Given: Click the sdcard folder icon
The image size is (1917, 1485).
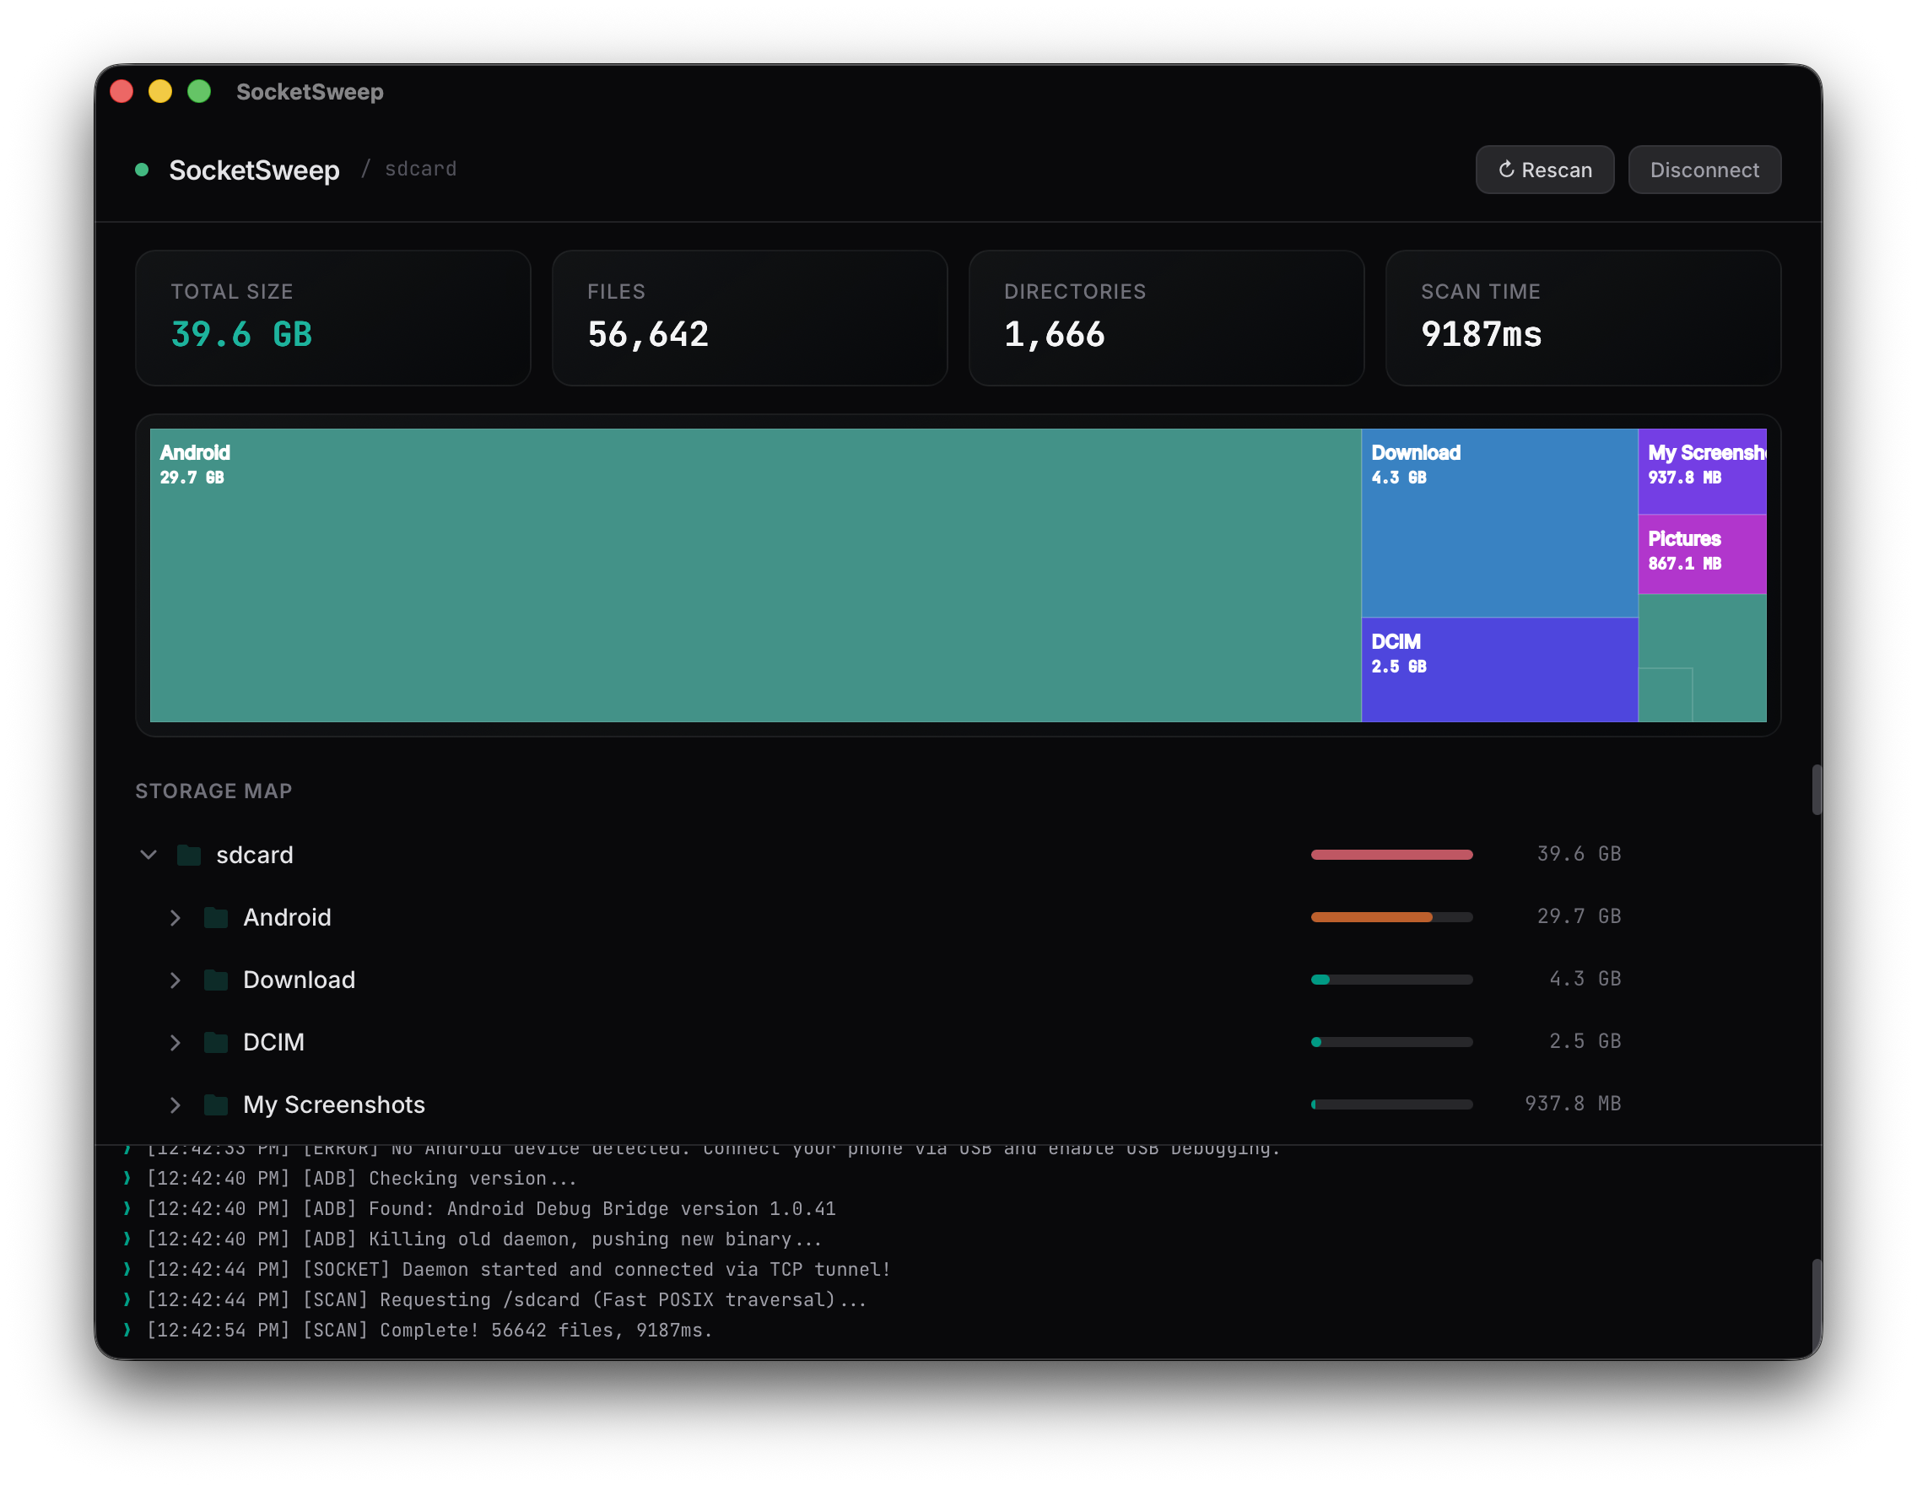Looking at the screenshot, I should [x=189, y=854].
